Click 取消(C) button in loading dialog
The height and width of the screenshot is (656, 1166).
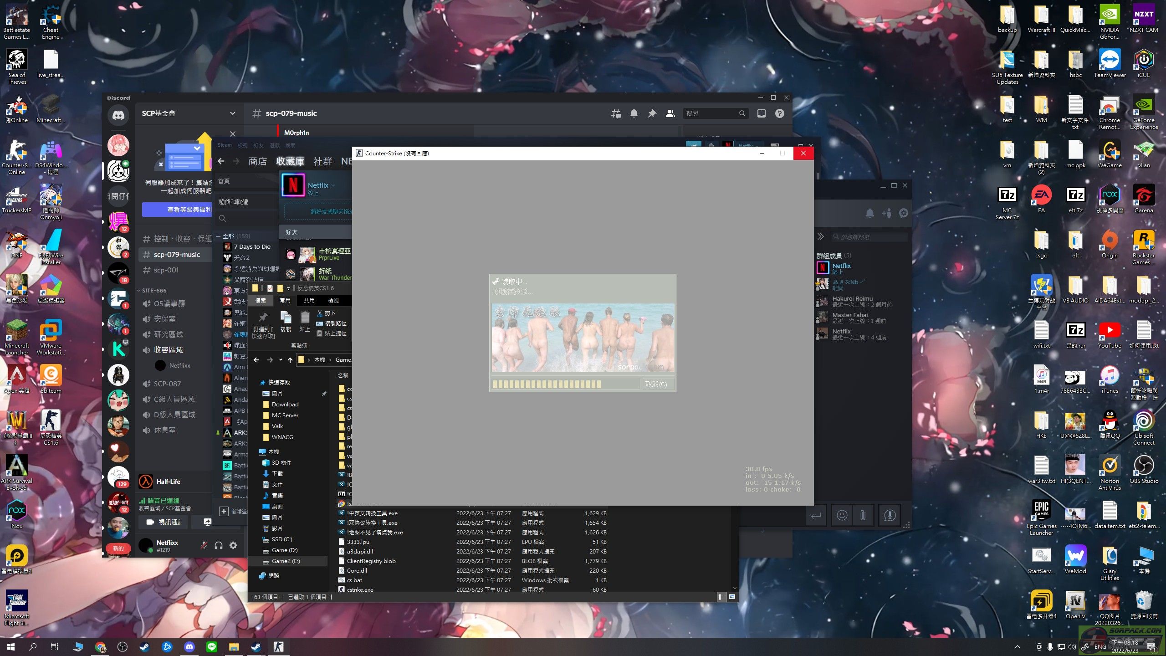(x=656, y=384)
